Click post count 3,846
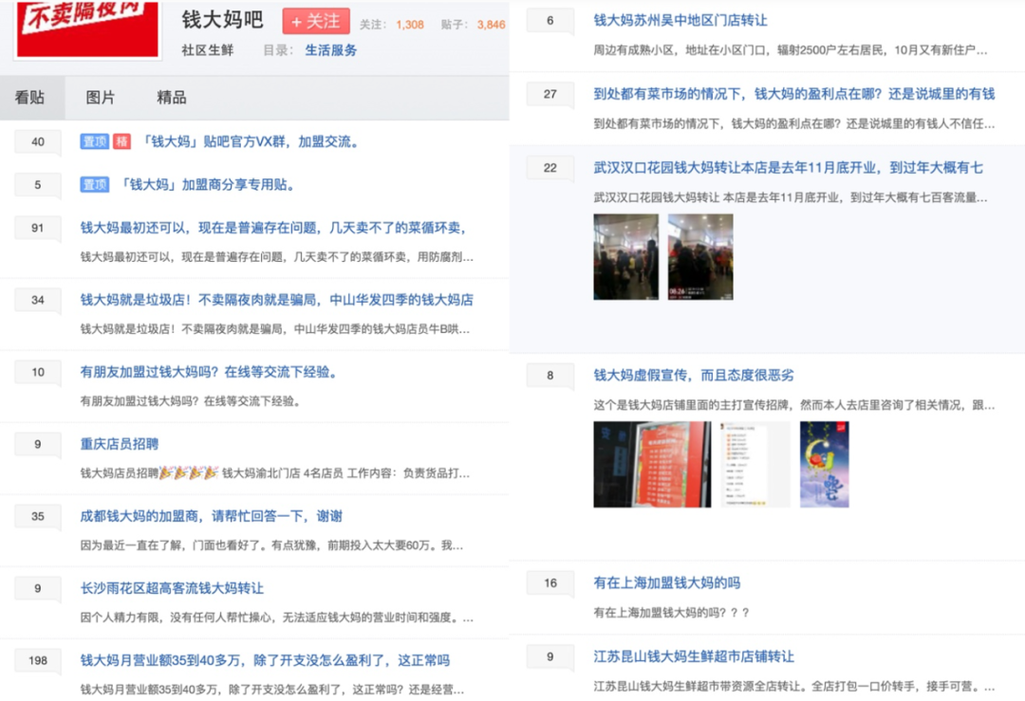Image resolution: width=1025 pixels, height=701 pixels. point(491,25)
